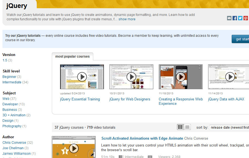Open Scroll-Activated Animations with Edge Animate course
The width and height of the screenshot is (249, 158).
tap(142, 139)
